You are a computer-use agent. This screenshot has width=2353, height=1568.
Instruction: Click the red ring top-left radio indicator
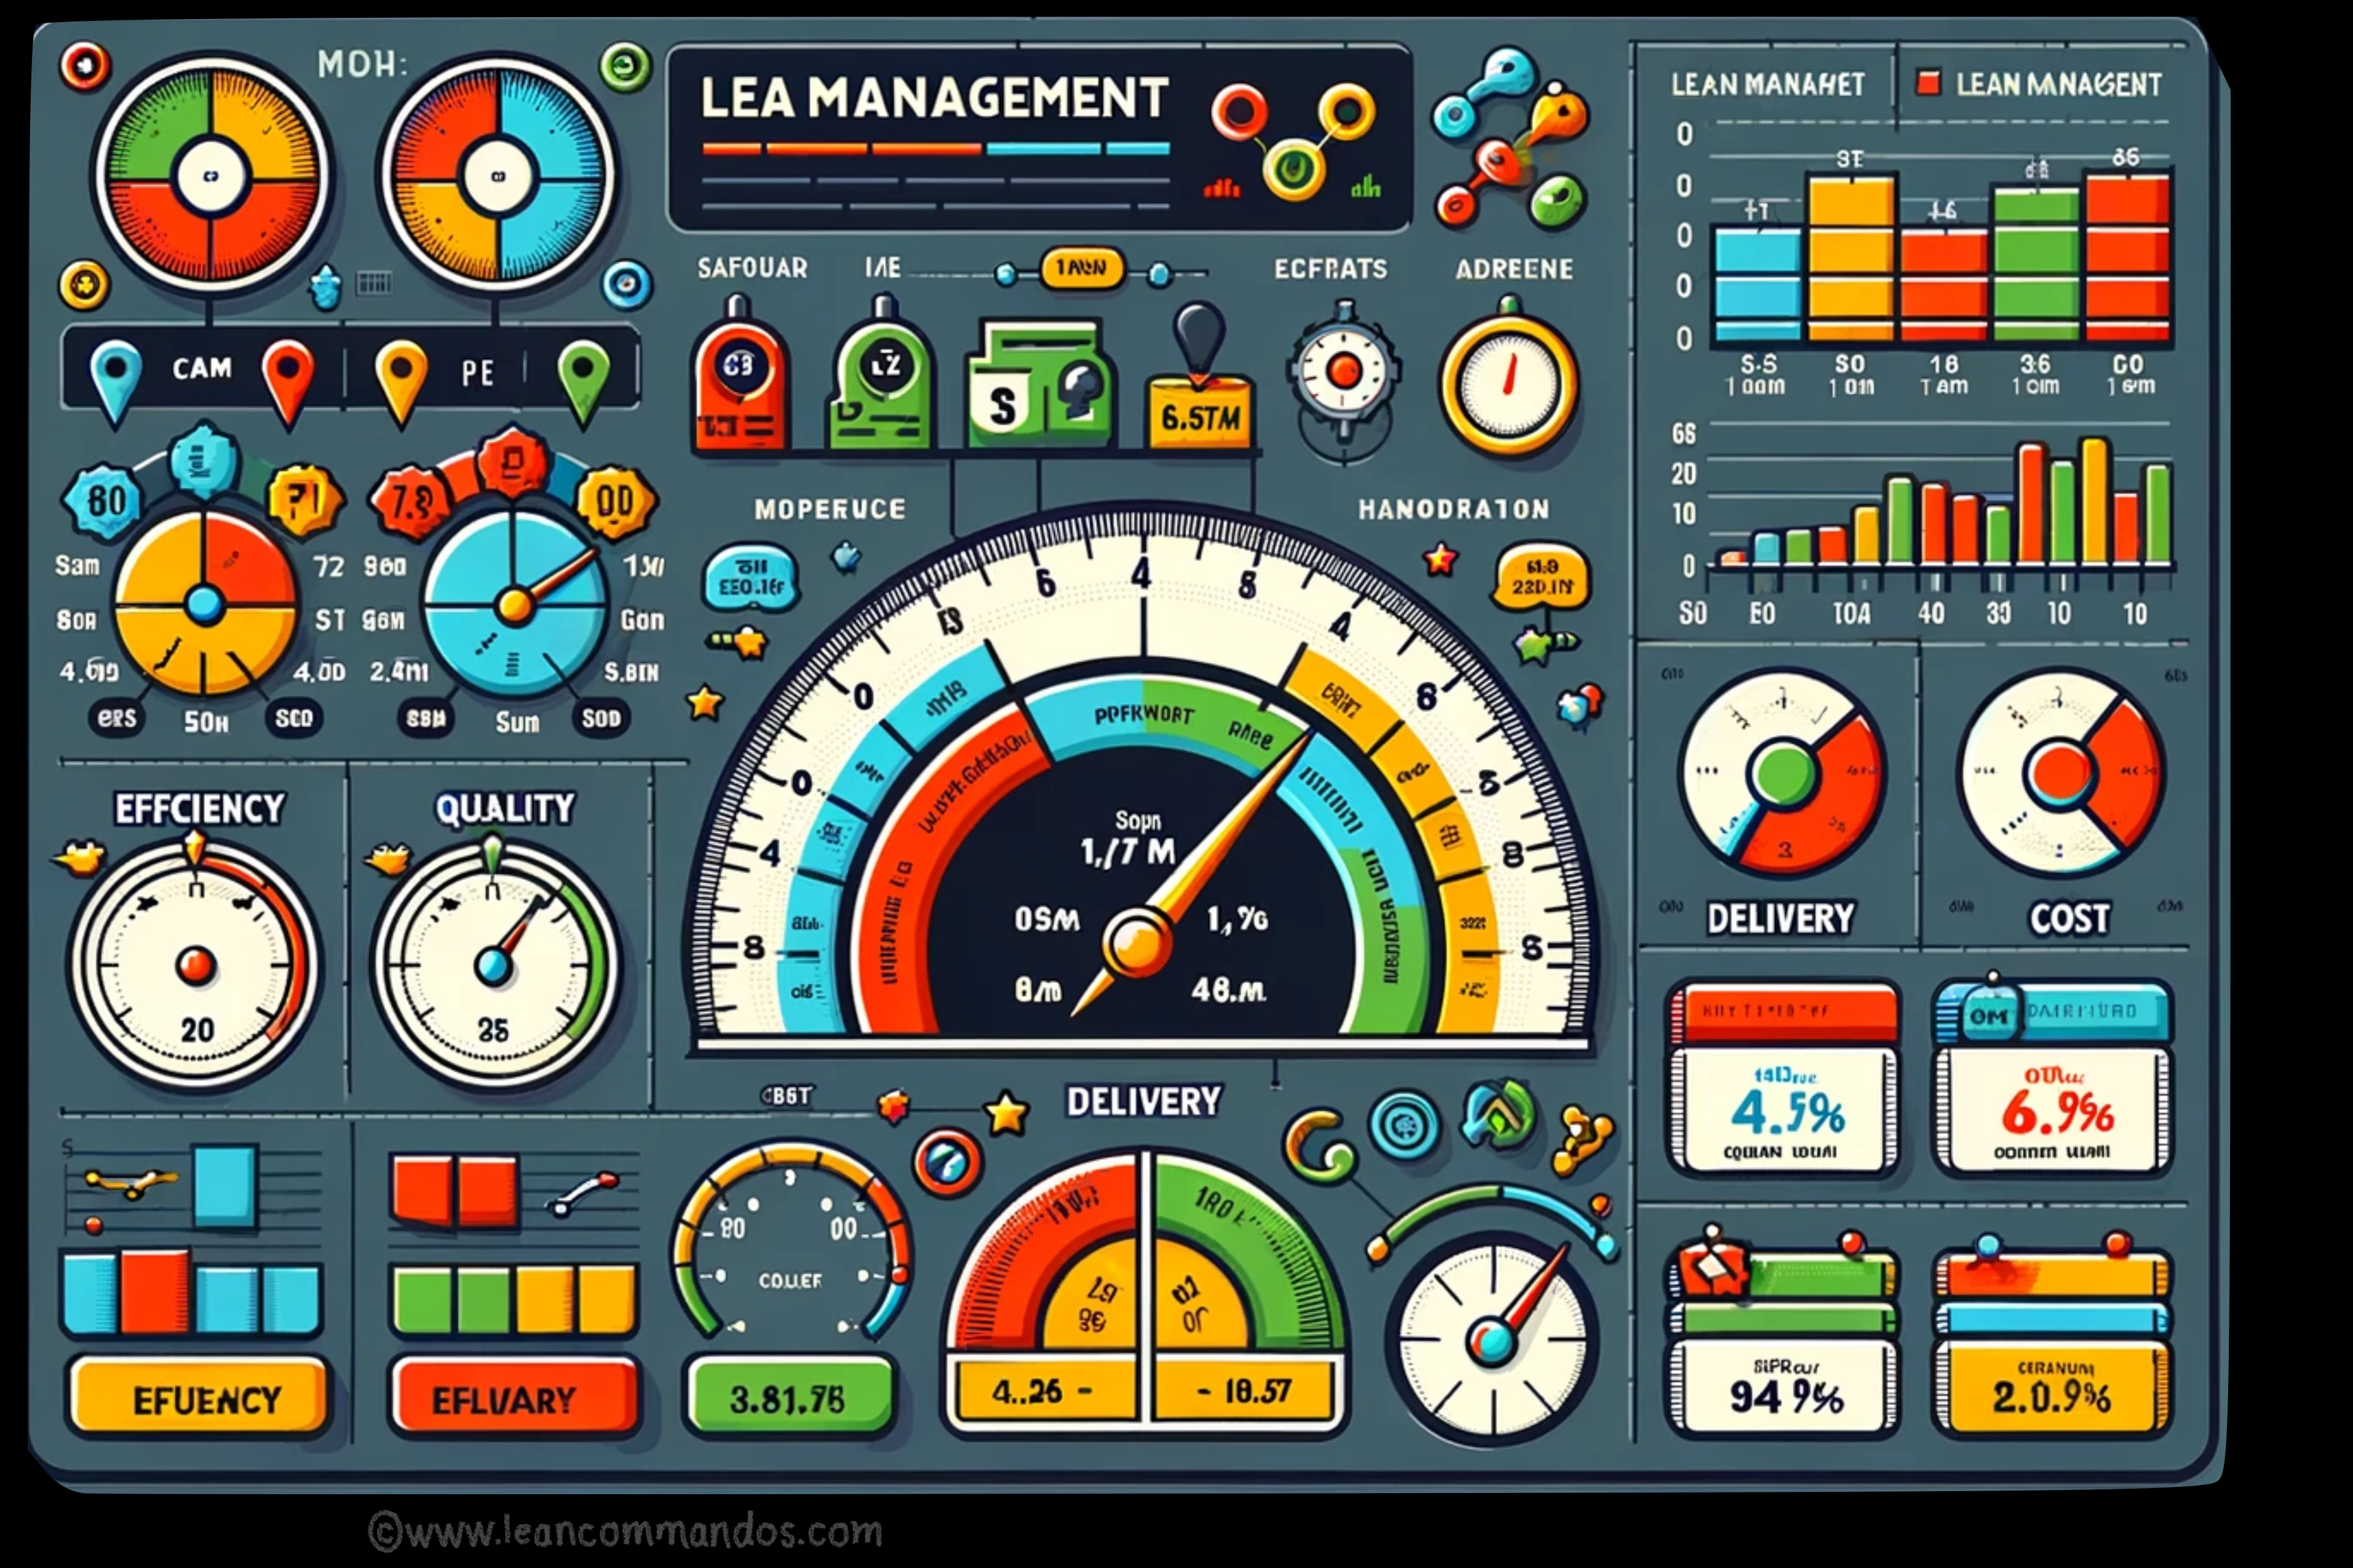point(85,66)
